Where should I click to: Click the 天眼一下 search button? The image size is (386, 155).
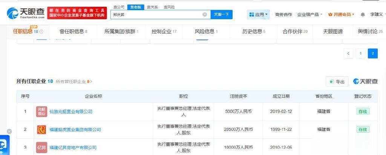coord(221,15)
